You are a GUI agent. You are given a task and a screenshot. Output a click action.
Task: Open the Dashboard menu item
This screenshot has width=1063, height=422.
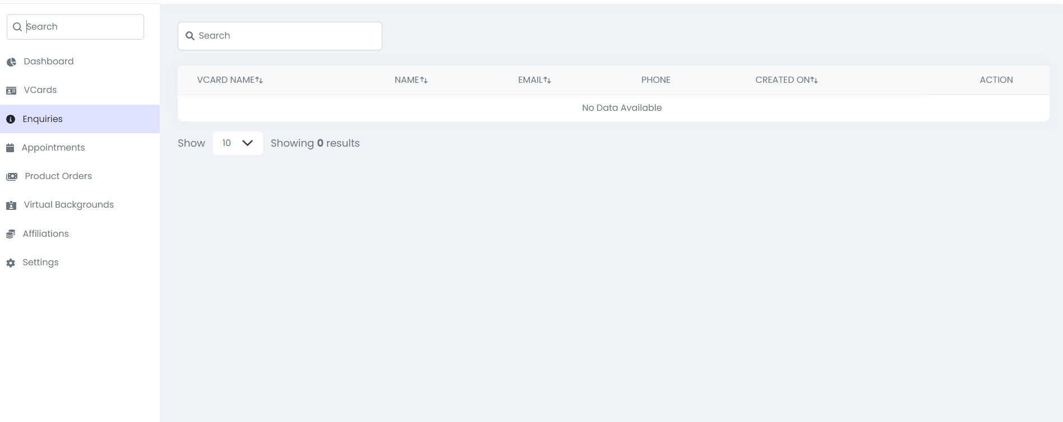[x=48, y=62]
